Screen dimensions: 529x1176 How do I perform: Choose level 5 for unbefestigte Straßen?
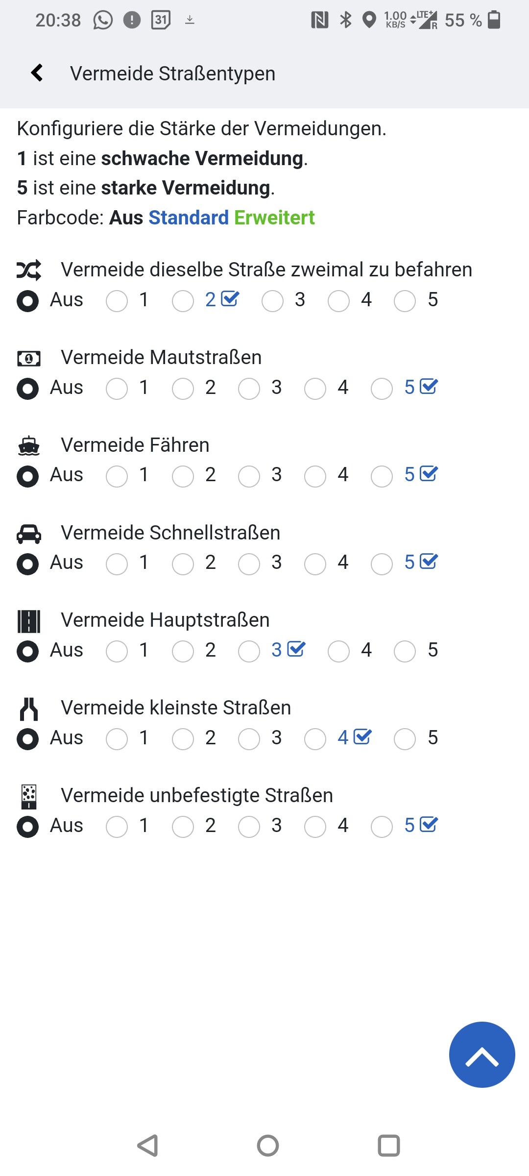click(382, 827)
